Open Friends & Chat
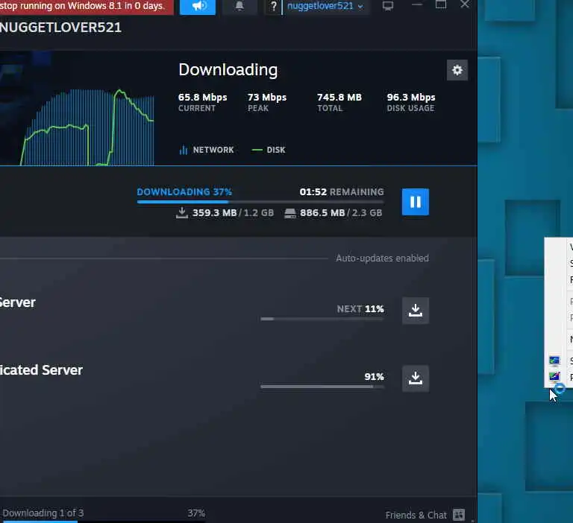This screenshot has width=573, height=523. point(416,515)
